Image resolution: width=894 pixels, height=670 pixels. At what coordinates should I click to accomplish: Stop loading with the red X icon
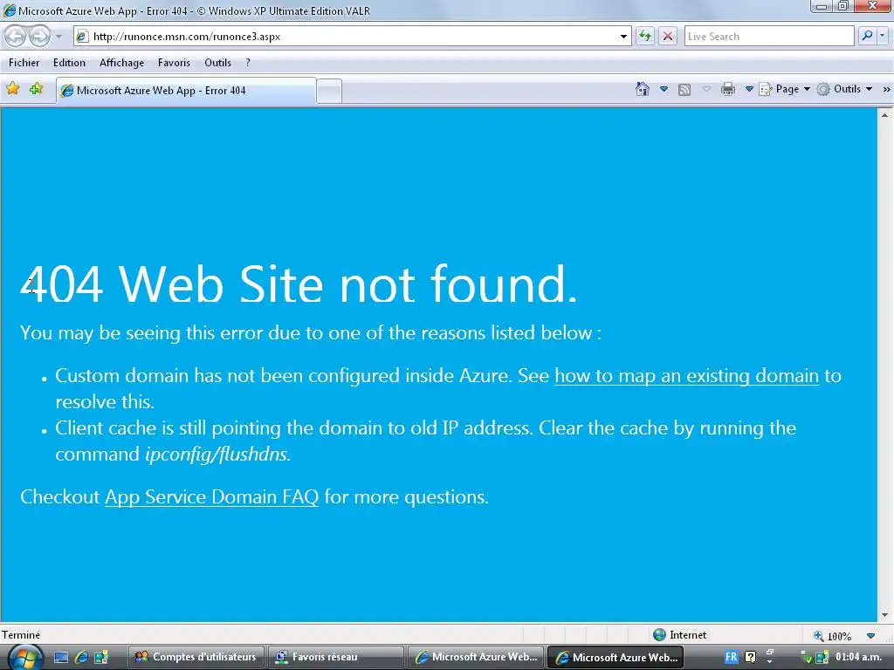click(x=668, y=37)
